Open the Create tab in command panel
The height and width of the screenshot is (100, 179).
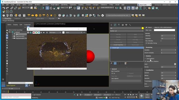[111, 25]
